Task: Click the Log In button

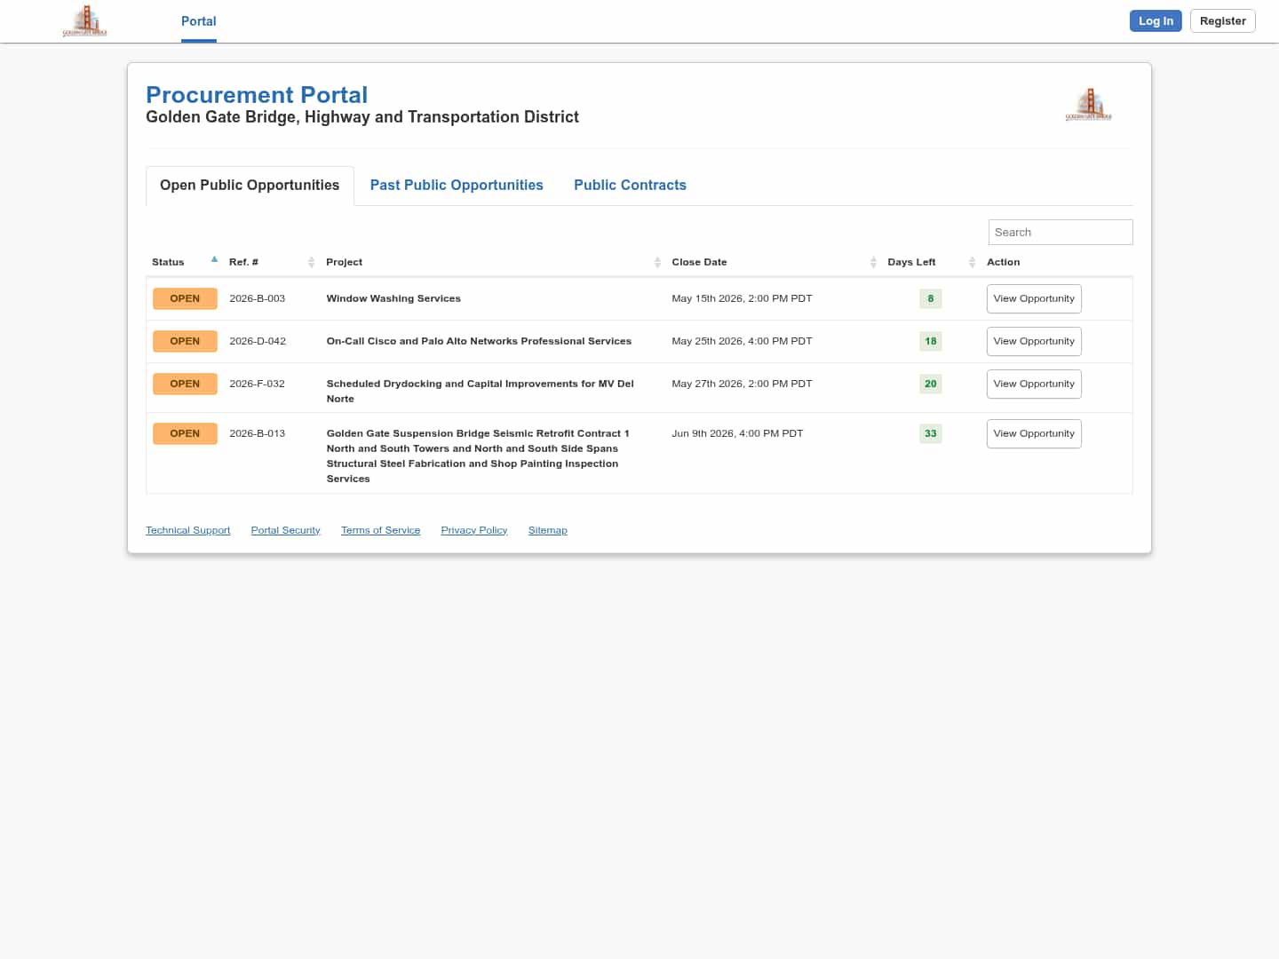Action: click(1156, 21)
